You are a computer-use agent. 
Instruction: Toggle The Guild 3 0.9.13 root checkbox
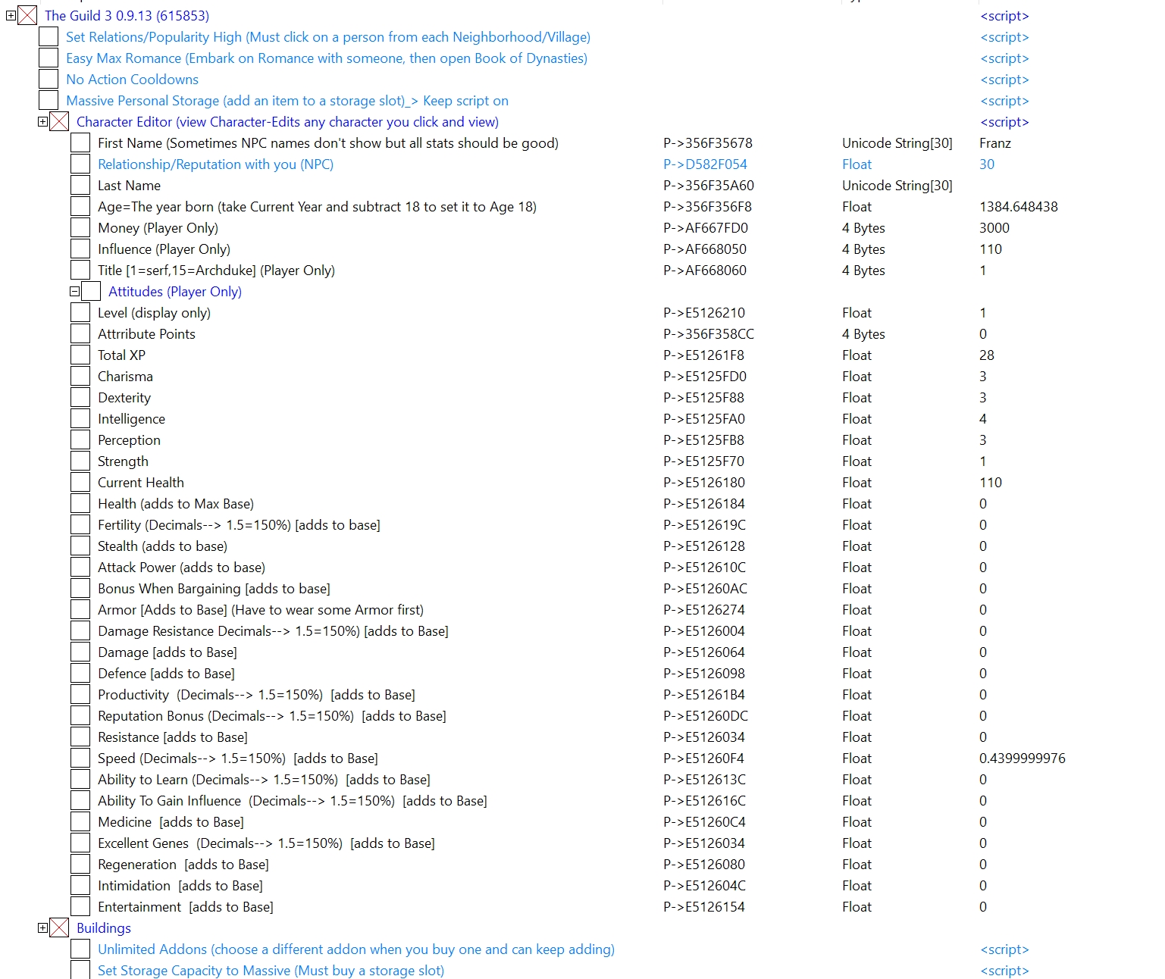coord(27,15)
